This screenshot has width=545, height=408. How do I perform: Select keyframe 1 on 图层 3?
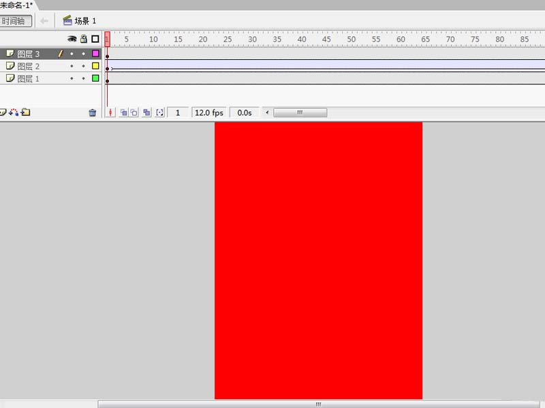coord(108,54)
